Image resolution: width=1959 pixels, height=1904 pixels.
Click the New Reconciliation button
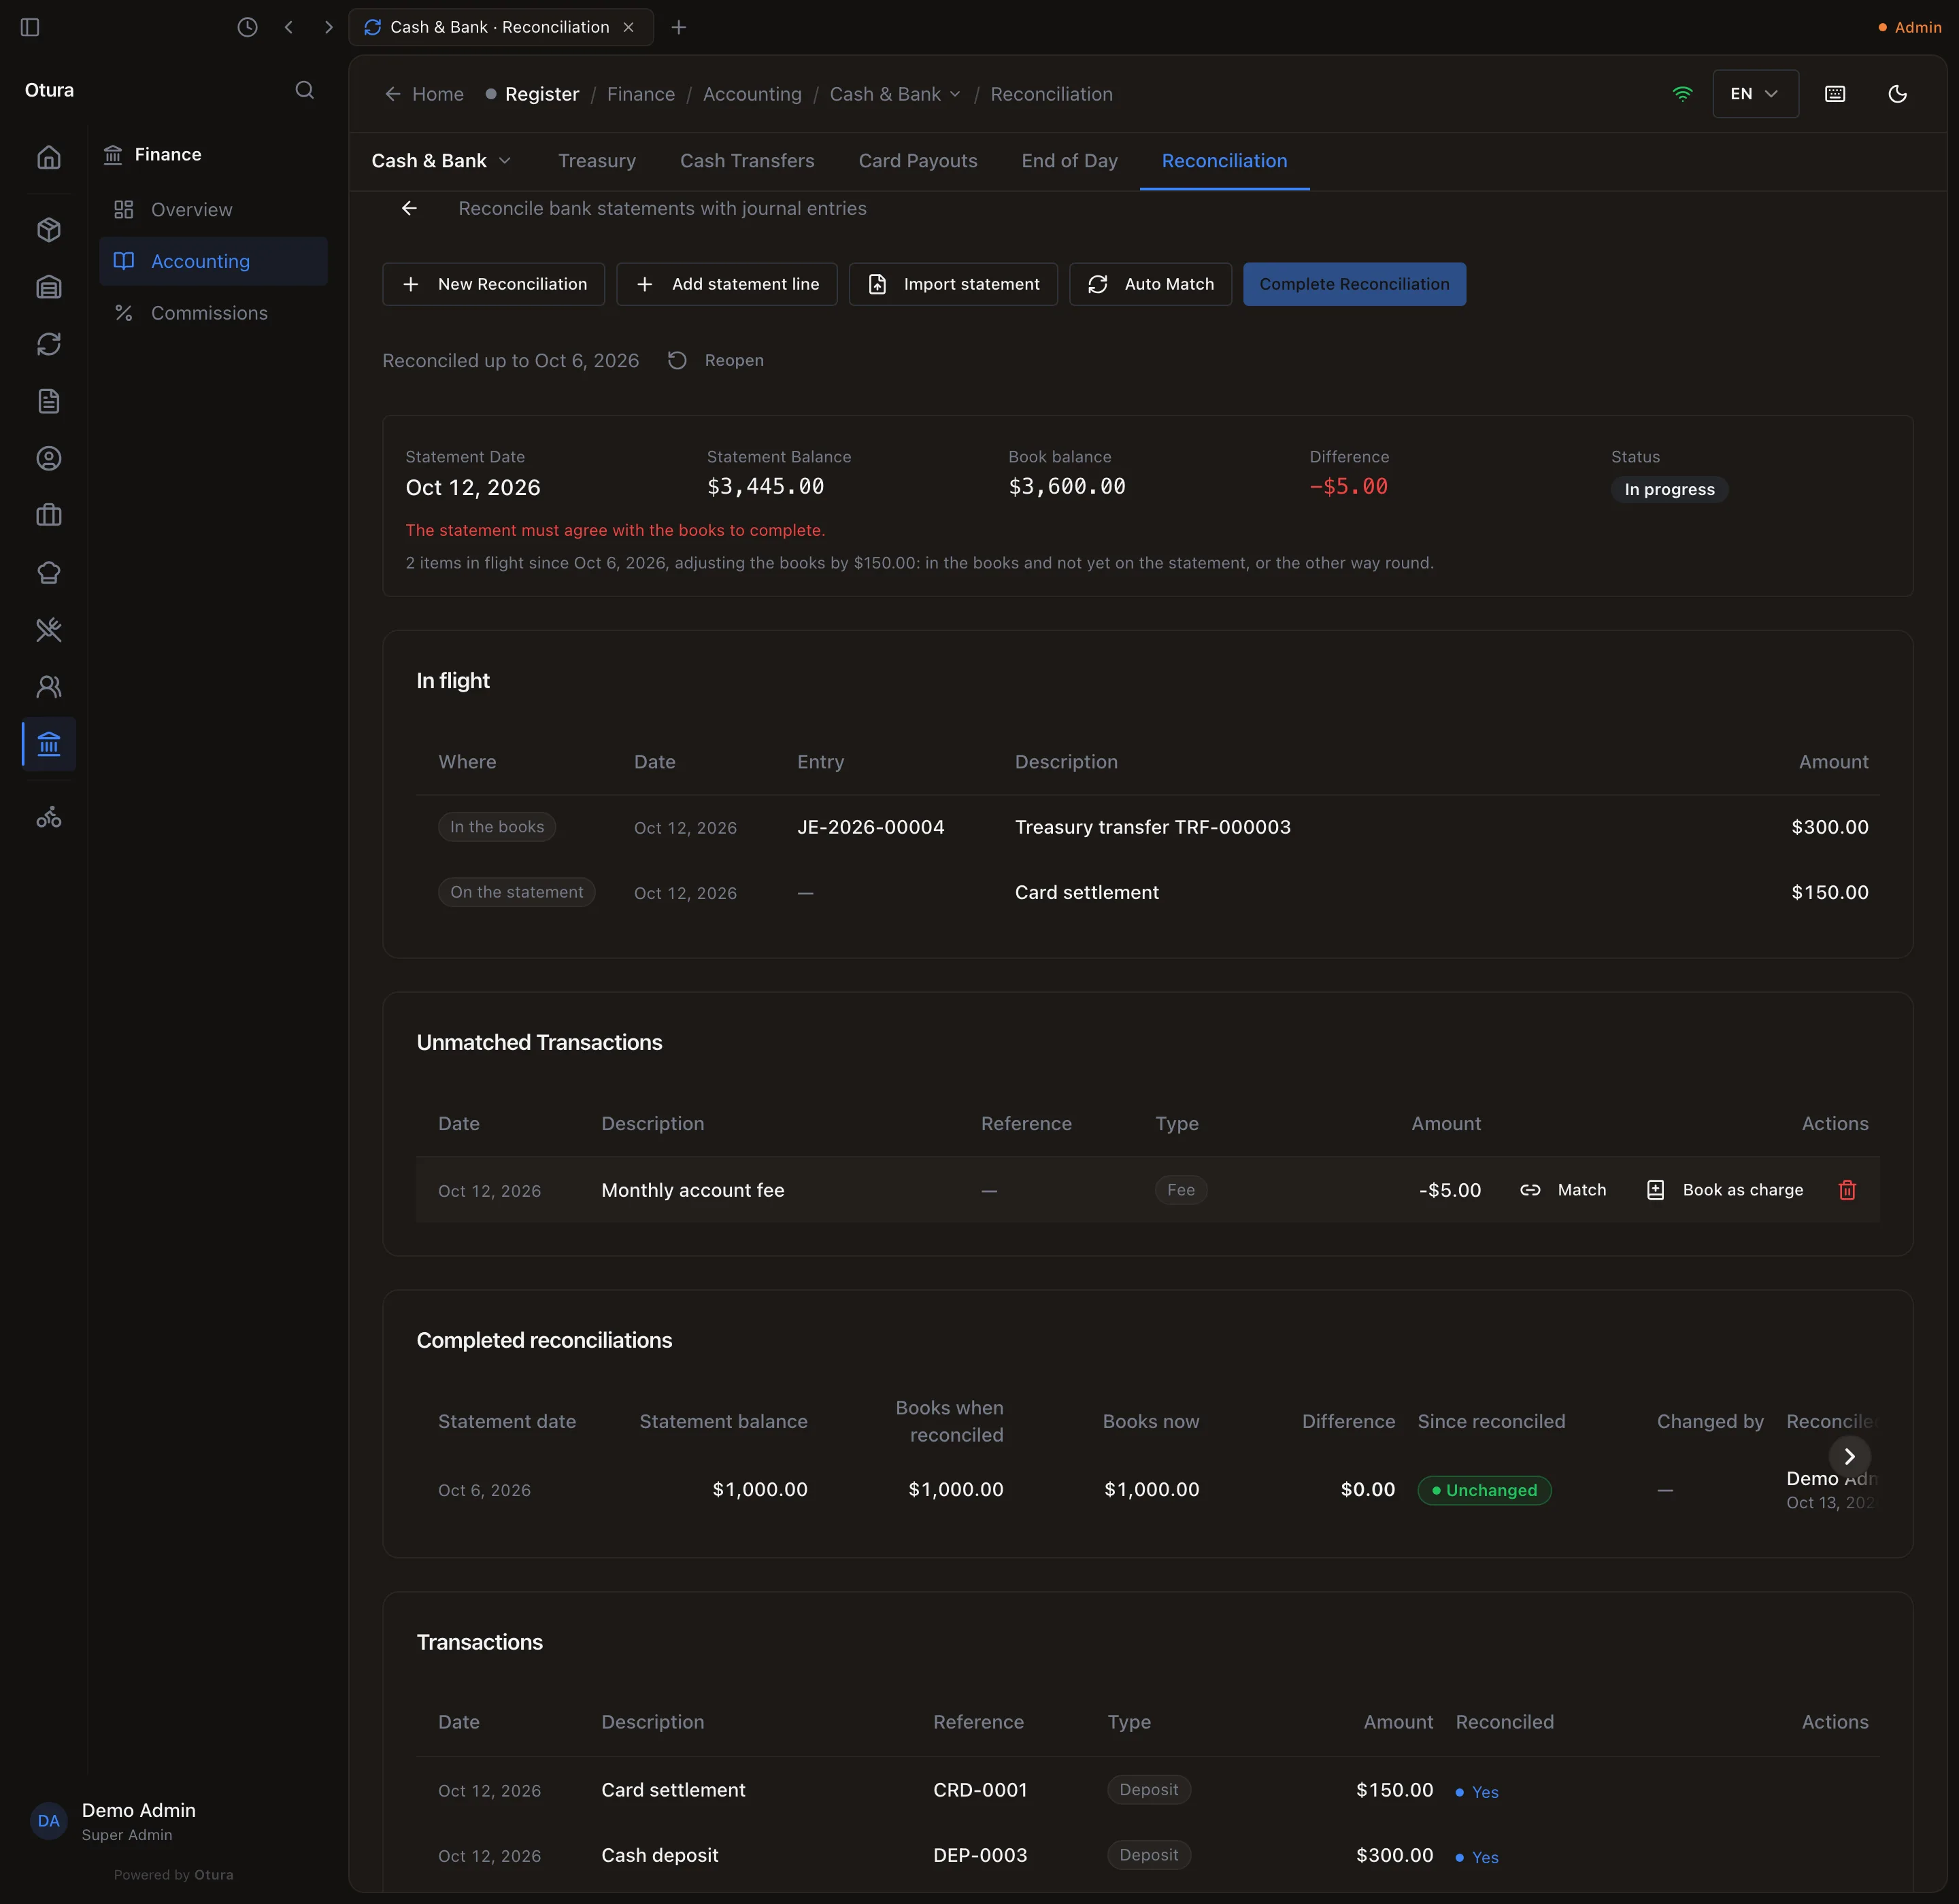[x=493, y=284]
